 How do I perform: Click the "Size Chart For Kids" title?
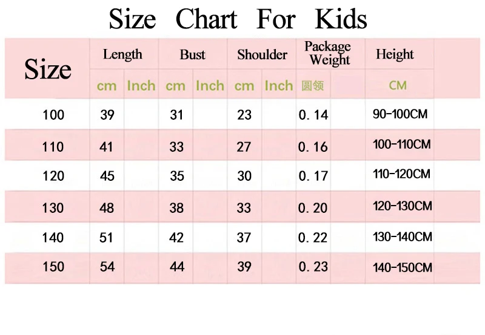[238, 19]
